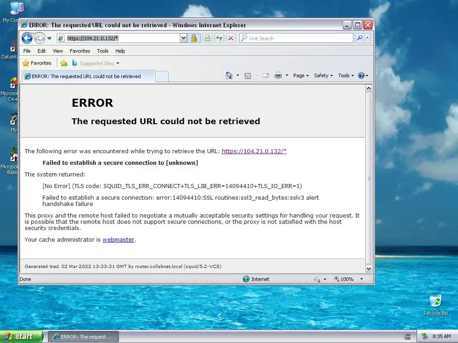Expand the Print options dropdown arrow
This screenshot has width=458, height=343.
tap(287, 75)
